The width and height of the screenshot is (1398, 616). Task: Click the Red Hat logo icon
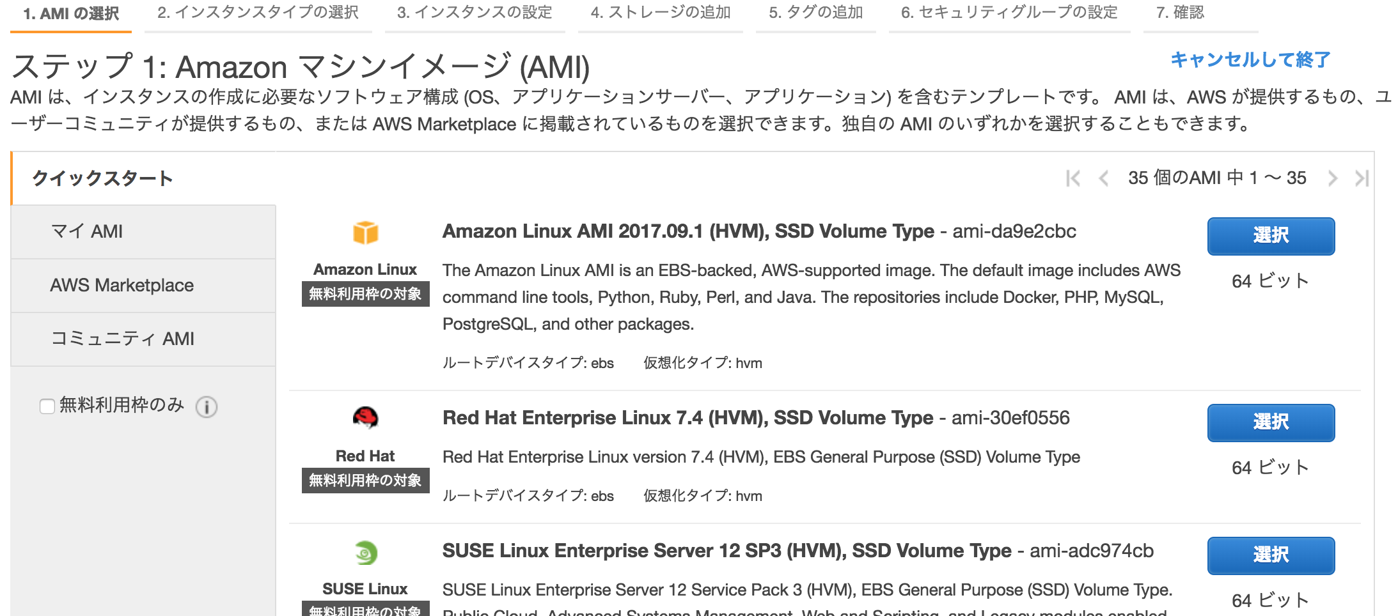pyautogui.click(x=365, y=418)
